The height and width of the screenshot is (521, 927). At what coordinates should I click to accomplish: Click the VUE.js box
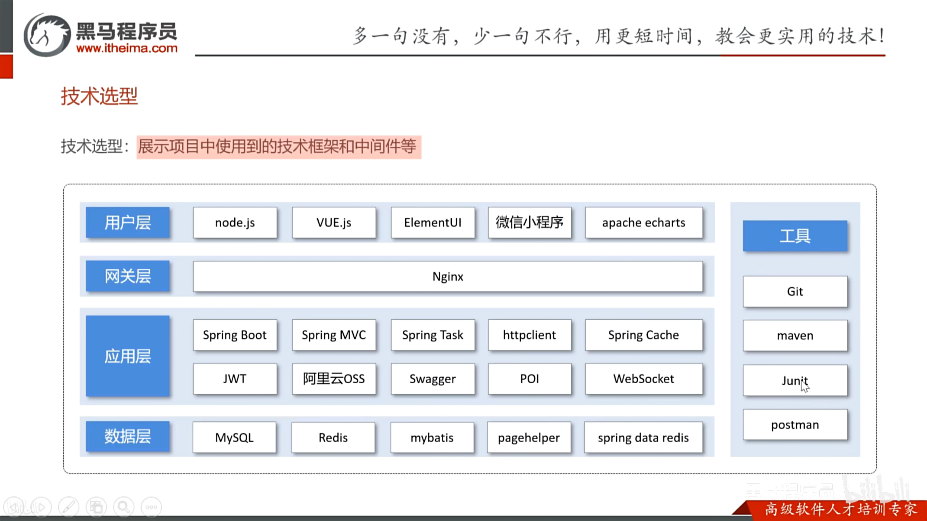coord(334,223)
